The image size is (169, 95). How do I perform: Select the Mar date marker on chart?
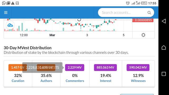[52, 35]
